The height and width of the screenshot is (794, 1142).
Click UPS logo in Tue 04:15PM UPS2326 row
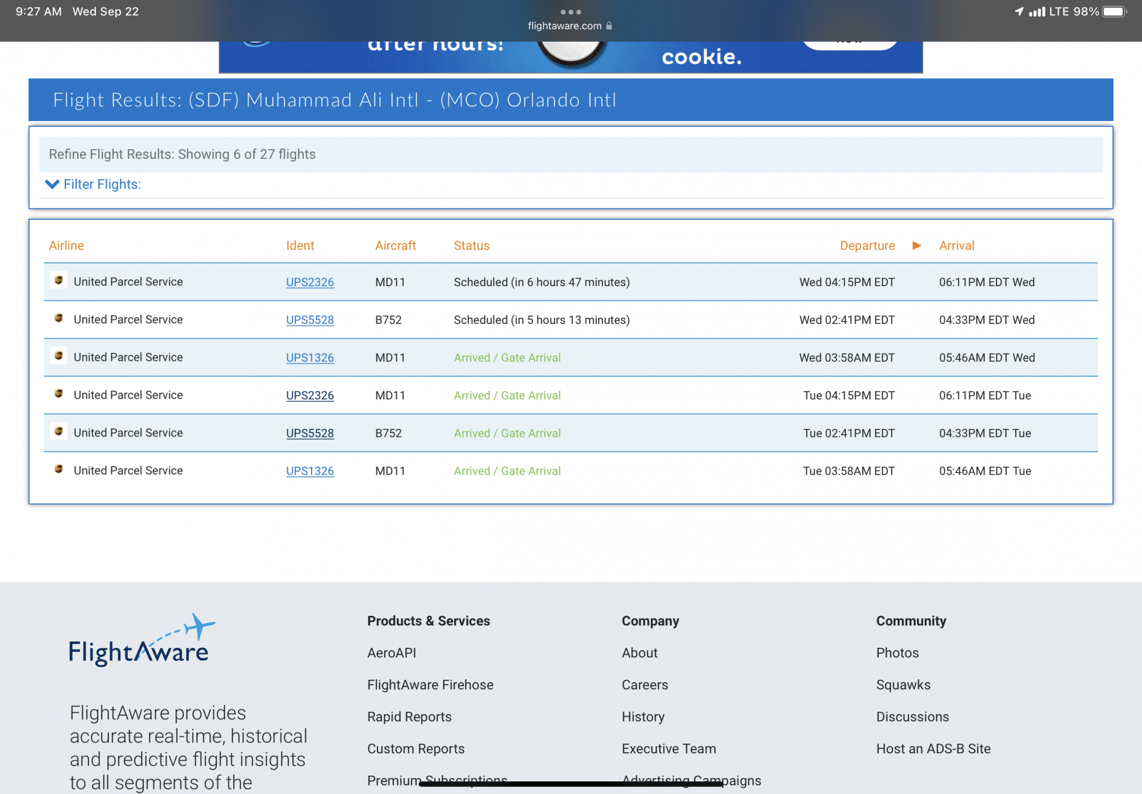[58, 394]
